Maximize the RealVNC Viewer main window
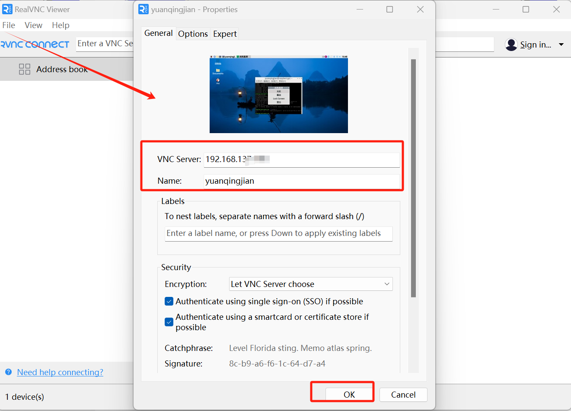 526,9
